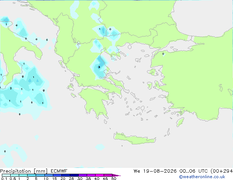Click the 20–25 mm legend color swatch
The image size is (233, 180).
[x=66, y=175]
